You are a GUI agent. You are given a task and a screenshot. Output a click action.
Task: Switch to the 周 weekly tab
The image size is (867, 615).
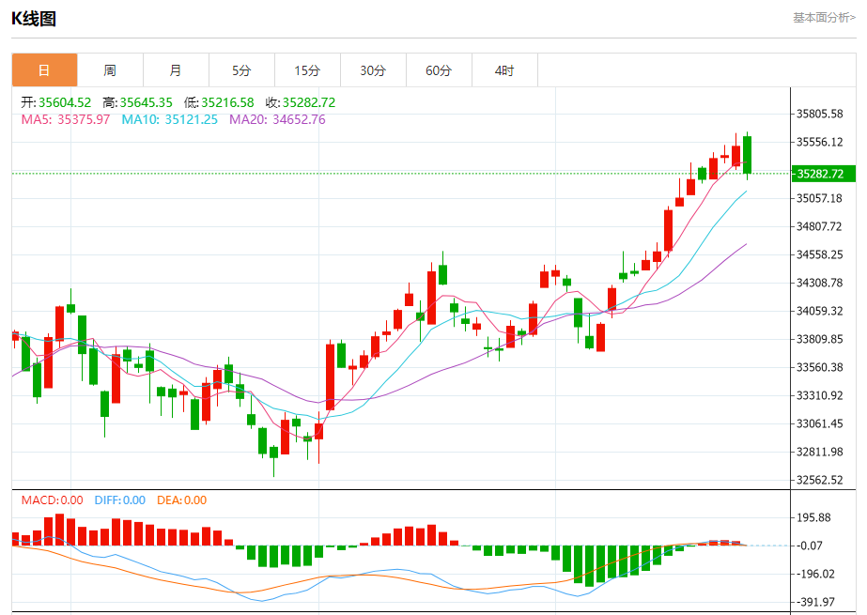[110, 70]
